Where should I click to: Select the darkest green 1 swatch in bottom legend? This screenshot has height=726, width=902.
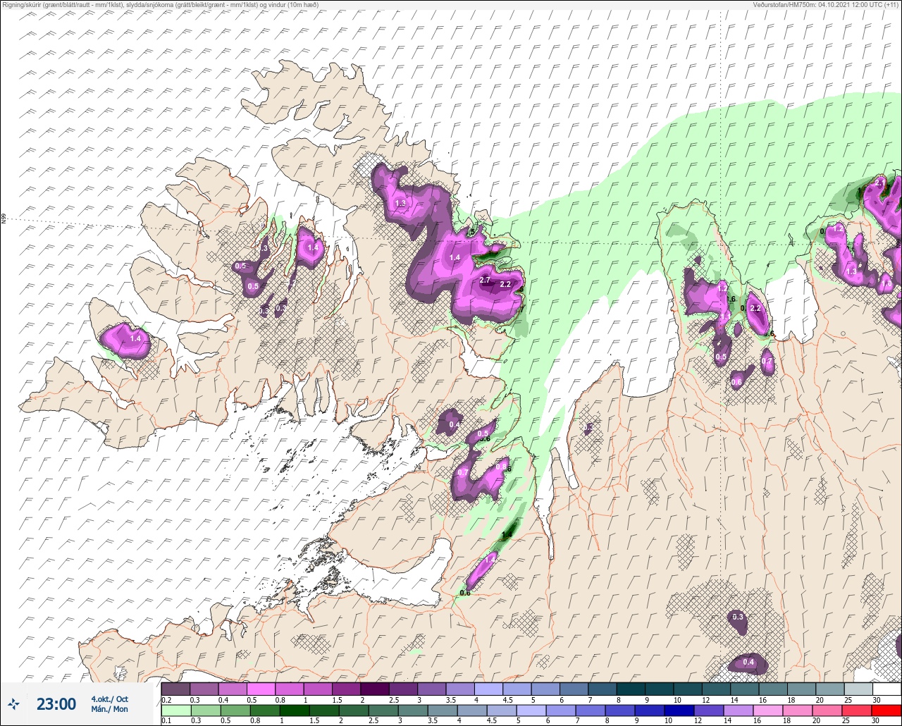[294, 710]
